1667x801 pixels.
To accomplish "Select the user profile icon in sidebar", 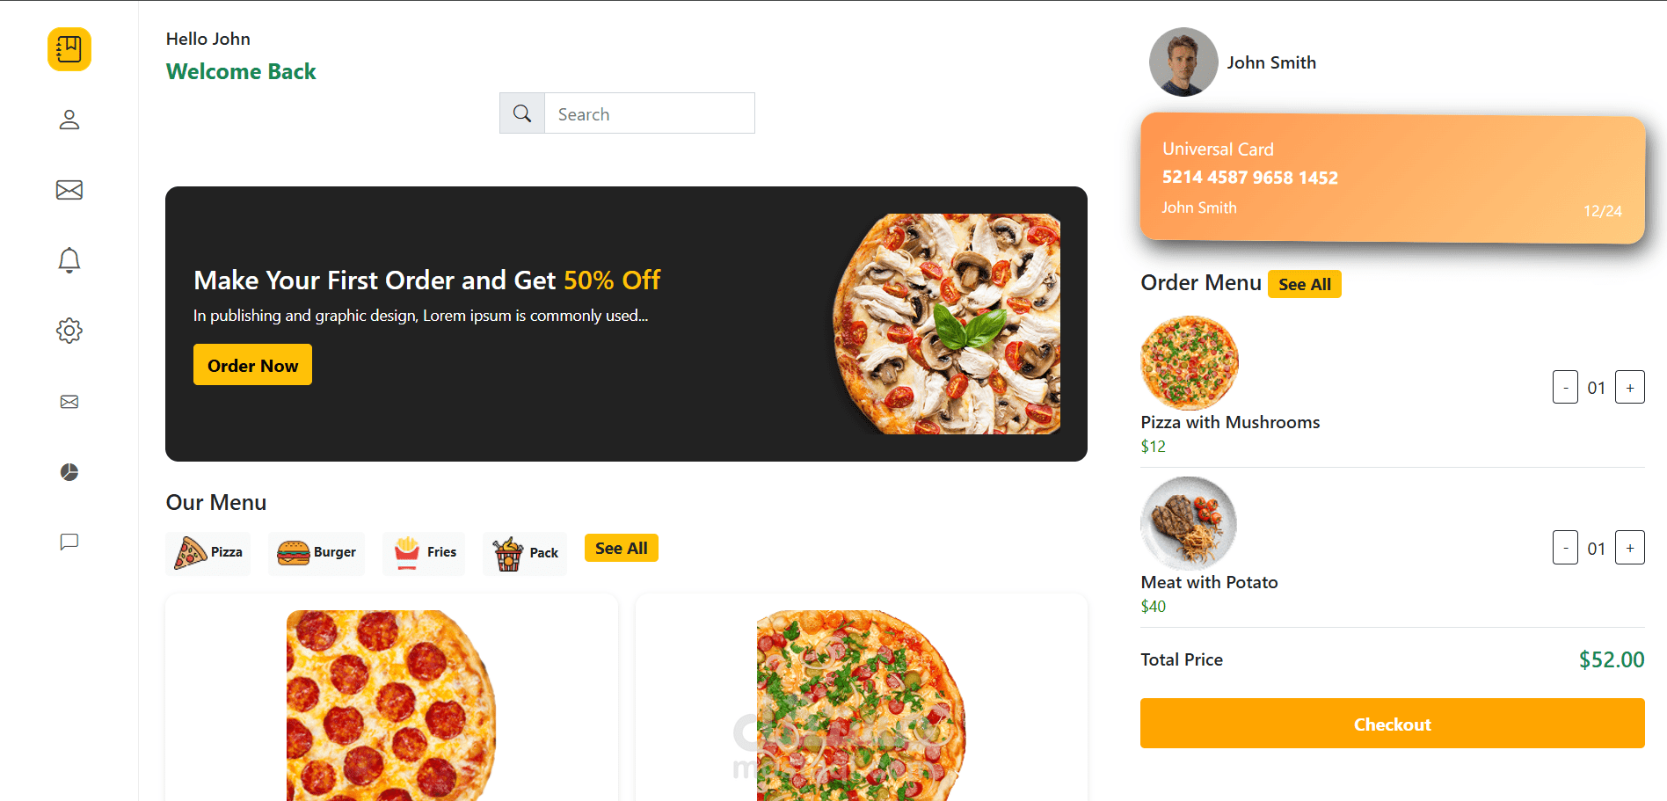I will [x=69, y=120].
